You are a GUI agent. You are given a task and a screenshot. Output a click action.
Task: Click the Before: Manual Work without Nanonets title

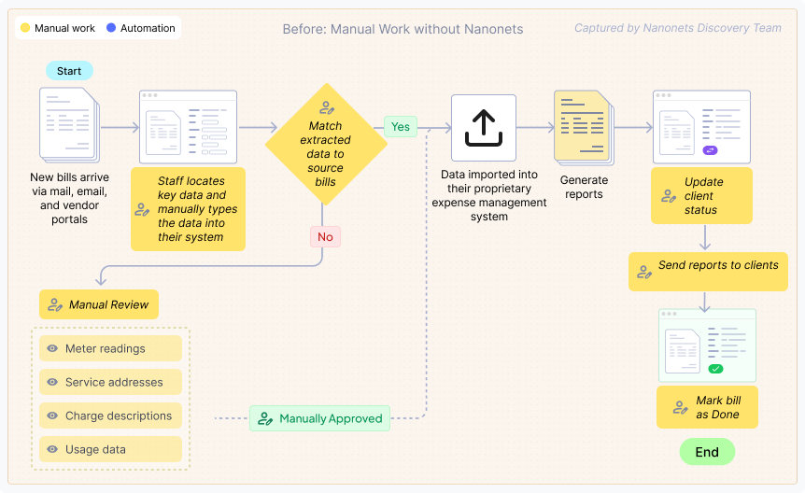click(403, 29)
